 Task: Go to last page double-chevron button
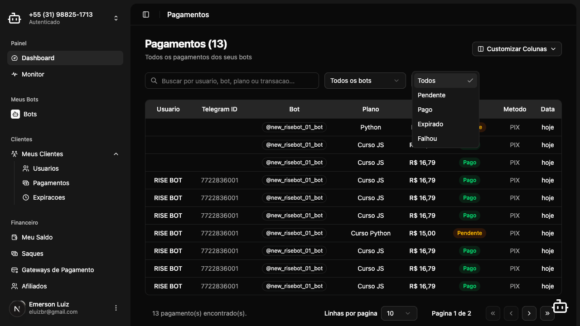pyautogui.click(x=547, y=313)
